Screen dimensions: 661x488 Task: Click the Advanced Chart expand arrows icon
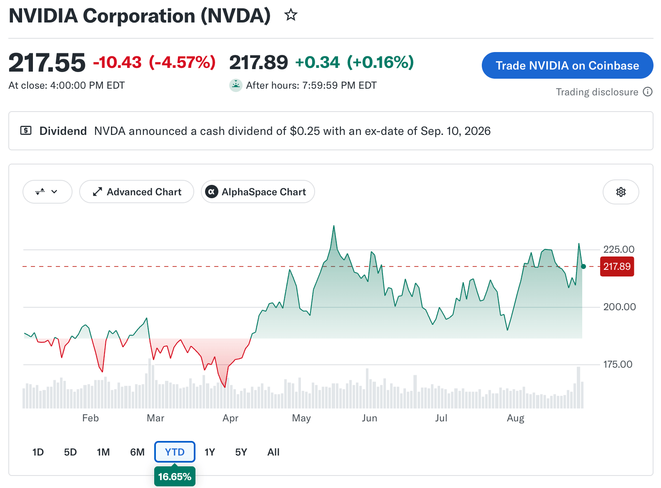[98, 192]
